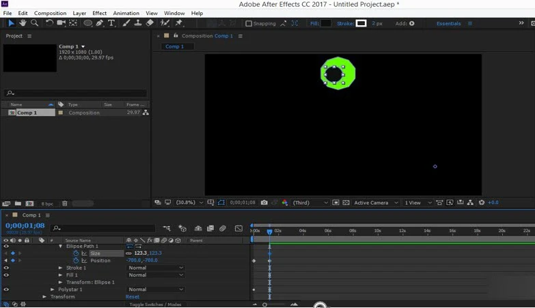Click the reset exposure icon in viewer
Screen dimensions: 535x308
click(x=482, y=202)
